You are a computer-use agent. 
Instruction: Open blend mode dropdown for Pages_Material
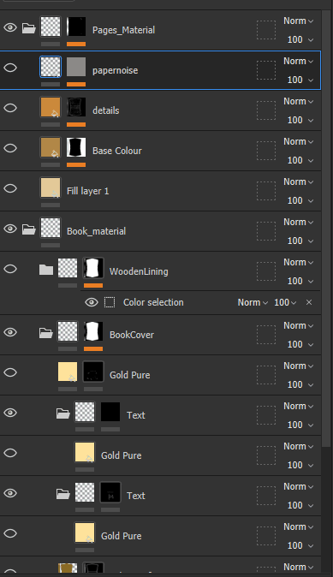click(298, 21)
